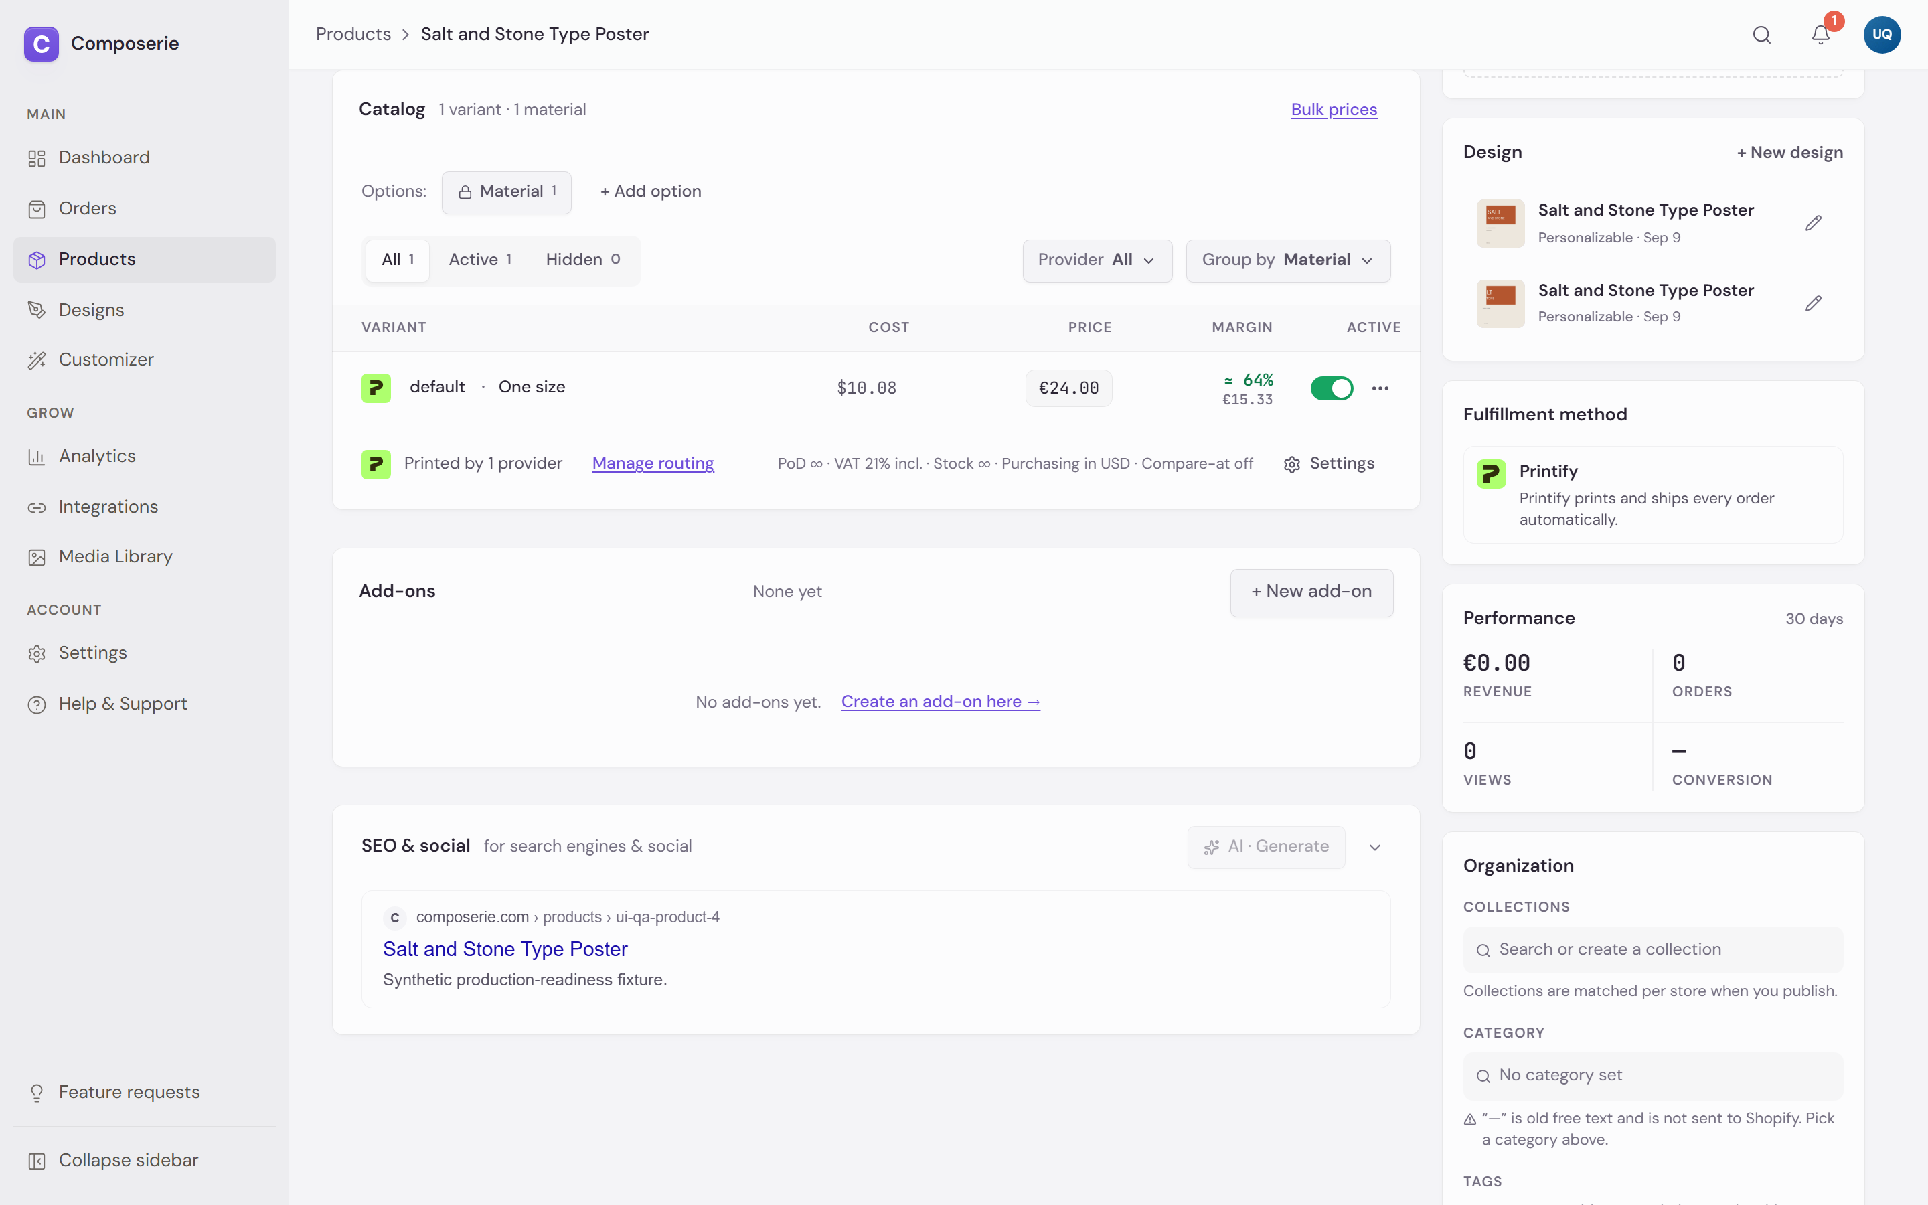Open the Group by Material dropdown
The image size is (1928, 1205).
[x=1288, y=260]
